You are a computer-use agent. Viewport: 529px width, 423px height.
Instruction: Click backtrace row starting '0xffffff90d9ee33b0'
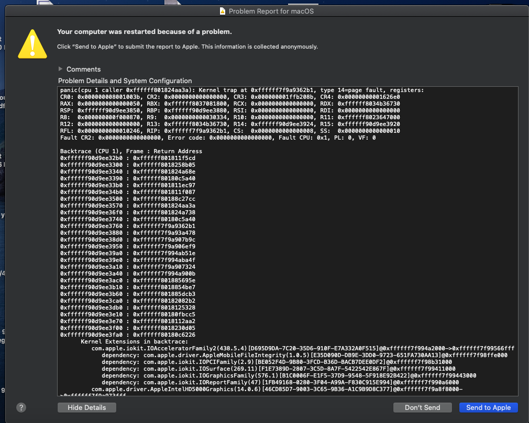[x=128, y=185]
